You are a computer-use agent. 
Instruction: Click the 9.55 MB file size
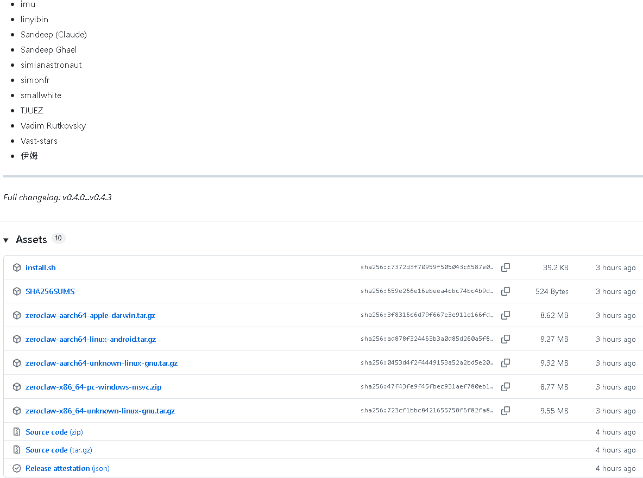554,411
